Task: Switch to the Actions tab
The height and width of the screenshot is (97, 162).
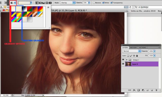Action: [x=143, y=47]
